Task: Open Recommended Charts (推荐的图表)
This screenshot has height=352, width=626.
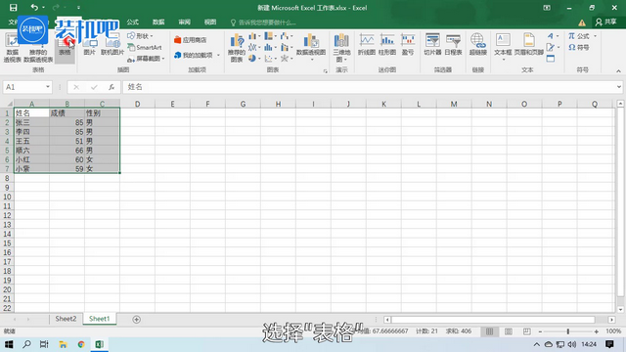Action: [x=237, y=48]
